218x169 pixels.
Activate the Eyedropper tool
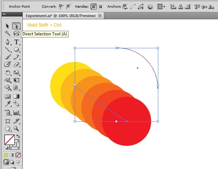click(x=7, y=104)
